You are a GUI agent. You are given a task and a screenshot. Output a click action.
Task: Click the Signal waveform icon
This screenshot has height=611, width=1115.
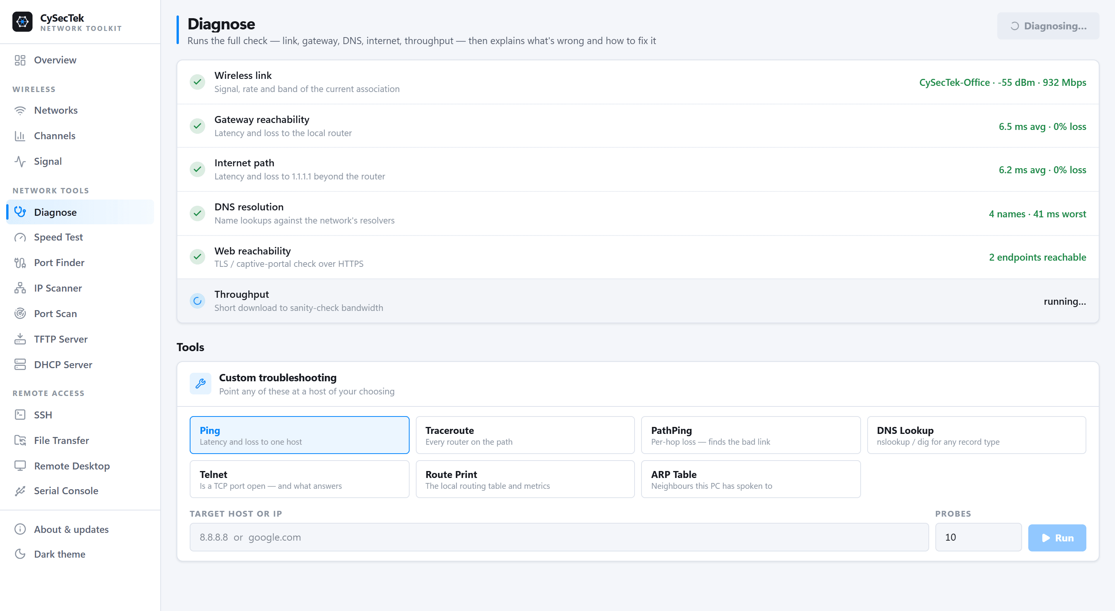point(20,161)
